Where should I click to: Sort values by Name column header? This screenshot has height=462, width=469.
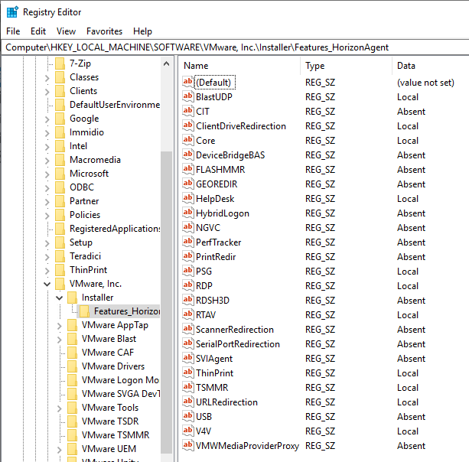point(240,66)
